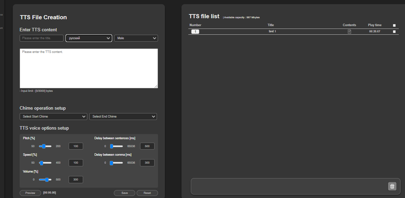Click the Title column header
The image size is (405, 198).
click(x=271, y=25)
